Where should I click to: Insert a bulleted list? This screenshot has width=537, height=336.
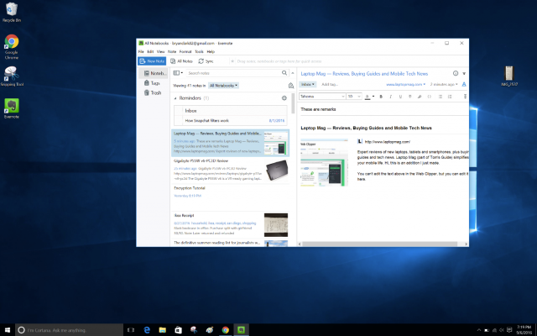441,97
